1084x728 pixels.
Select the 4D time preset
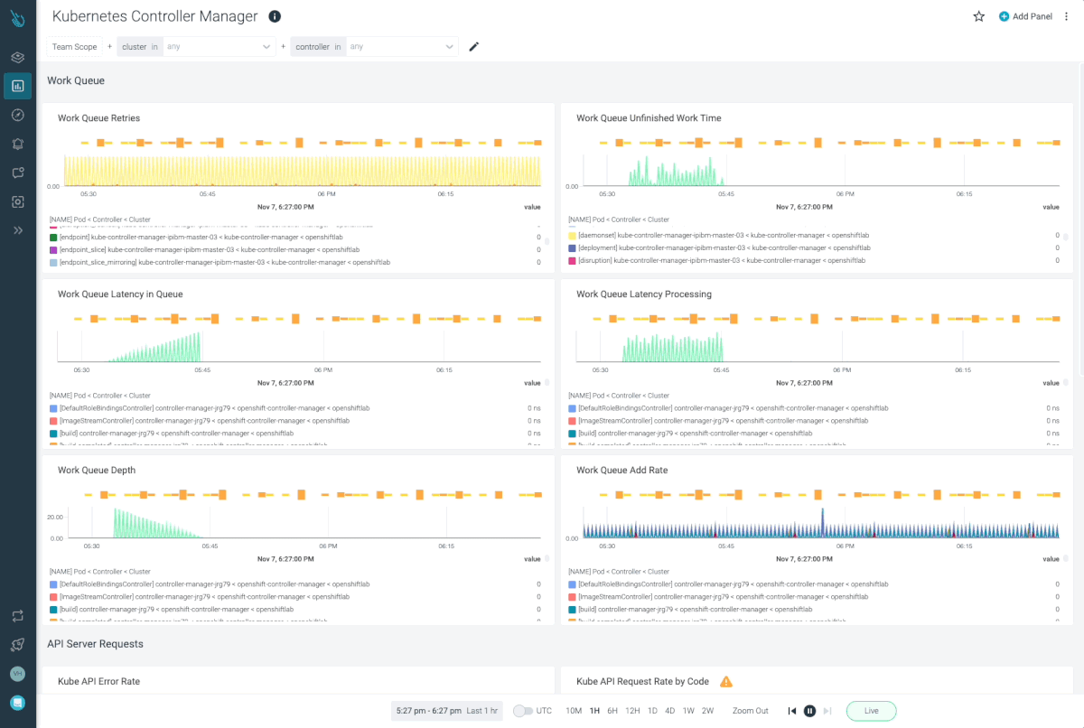[670, 711]
